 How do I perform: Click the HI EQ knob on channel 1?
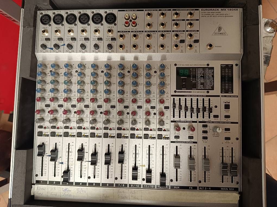[42, 67]
